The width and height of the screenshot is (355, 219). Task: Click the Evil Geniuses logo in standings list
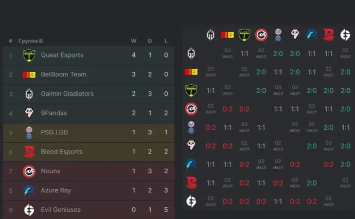pos(29,210)
